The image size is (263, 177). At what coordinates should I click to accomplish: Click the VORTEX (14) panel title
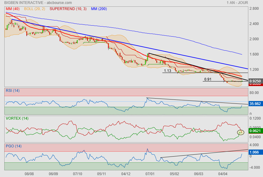(17, 118)
